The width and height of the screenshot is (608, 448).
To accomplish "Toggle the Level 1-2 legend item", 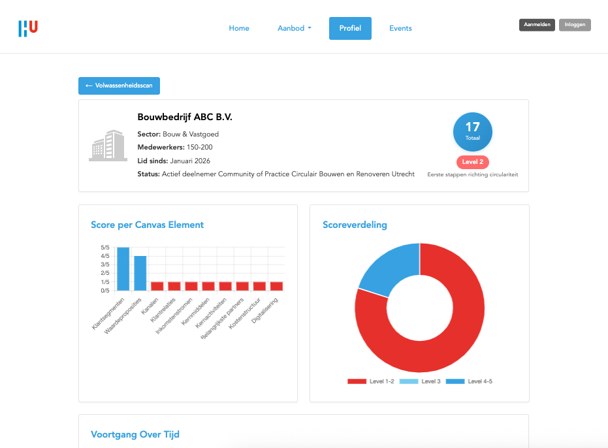I will 371,381.
